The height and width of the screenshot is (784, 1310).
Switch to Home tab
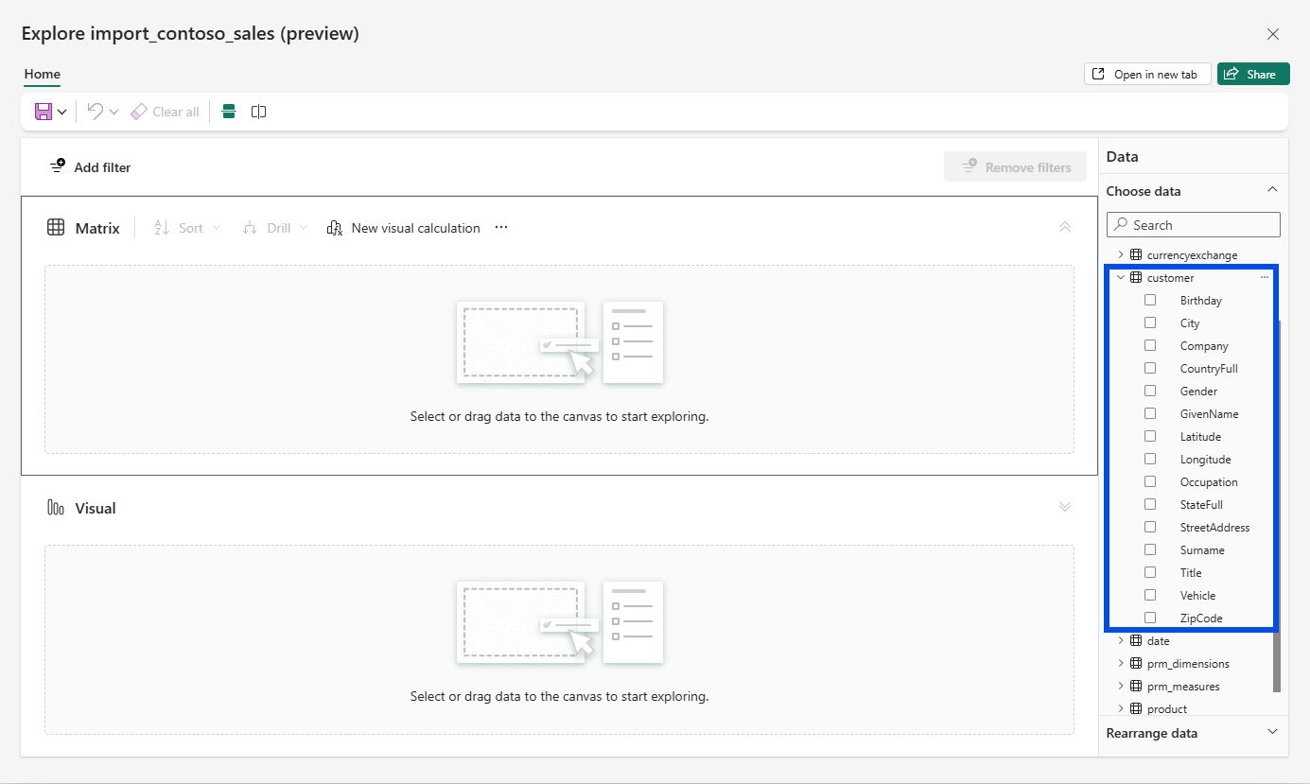click(43, 74)
